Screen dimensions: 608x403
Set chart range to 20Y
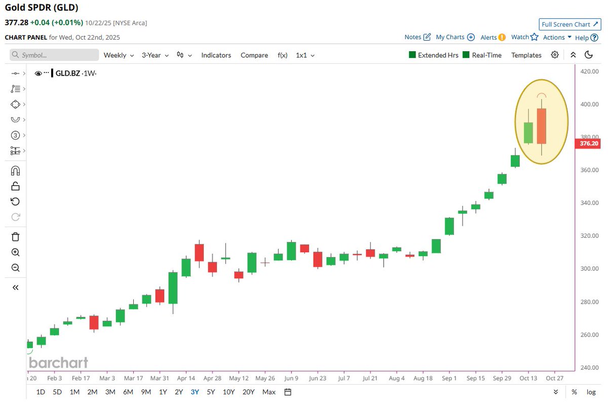point(248,392)
